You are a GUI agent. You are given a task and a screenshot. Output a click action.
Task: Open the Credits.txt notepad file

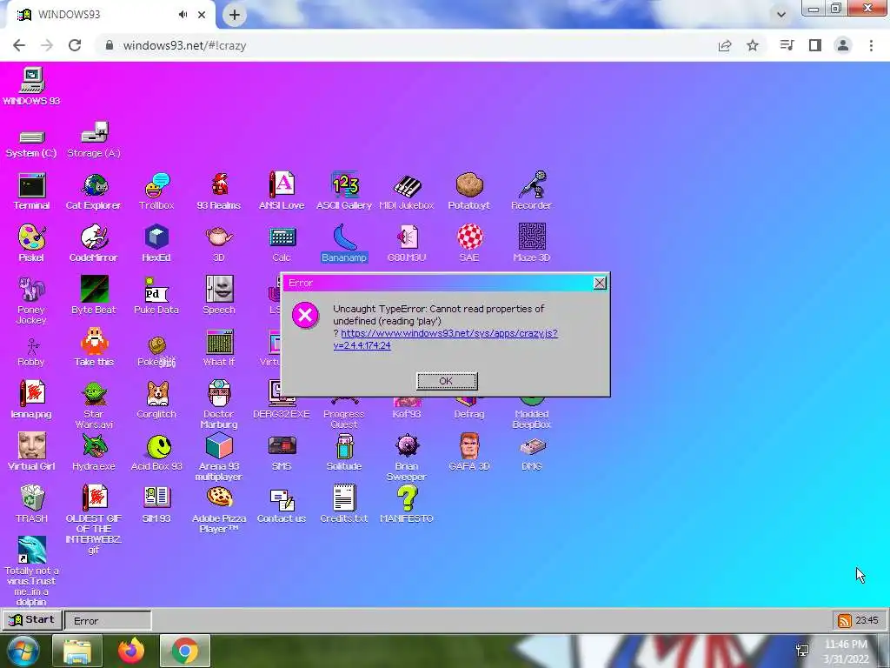pos(344,498)
